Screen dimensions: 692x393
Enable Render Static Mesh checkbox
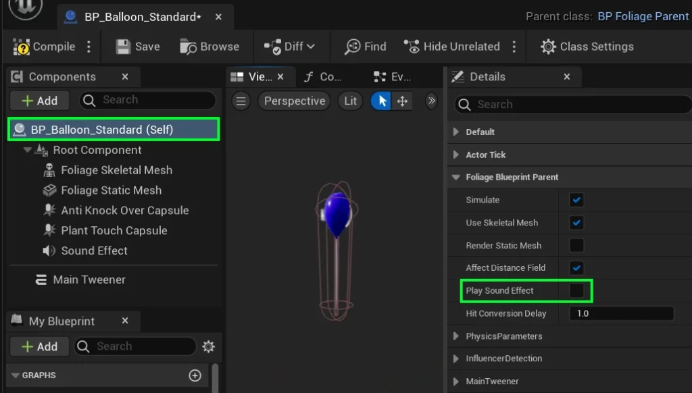coord(576,245)
